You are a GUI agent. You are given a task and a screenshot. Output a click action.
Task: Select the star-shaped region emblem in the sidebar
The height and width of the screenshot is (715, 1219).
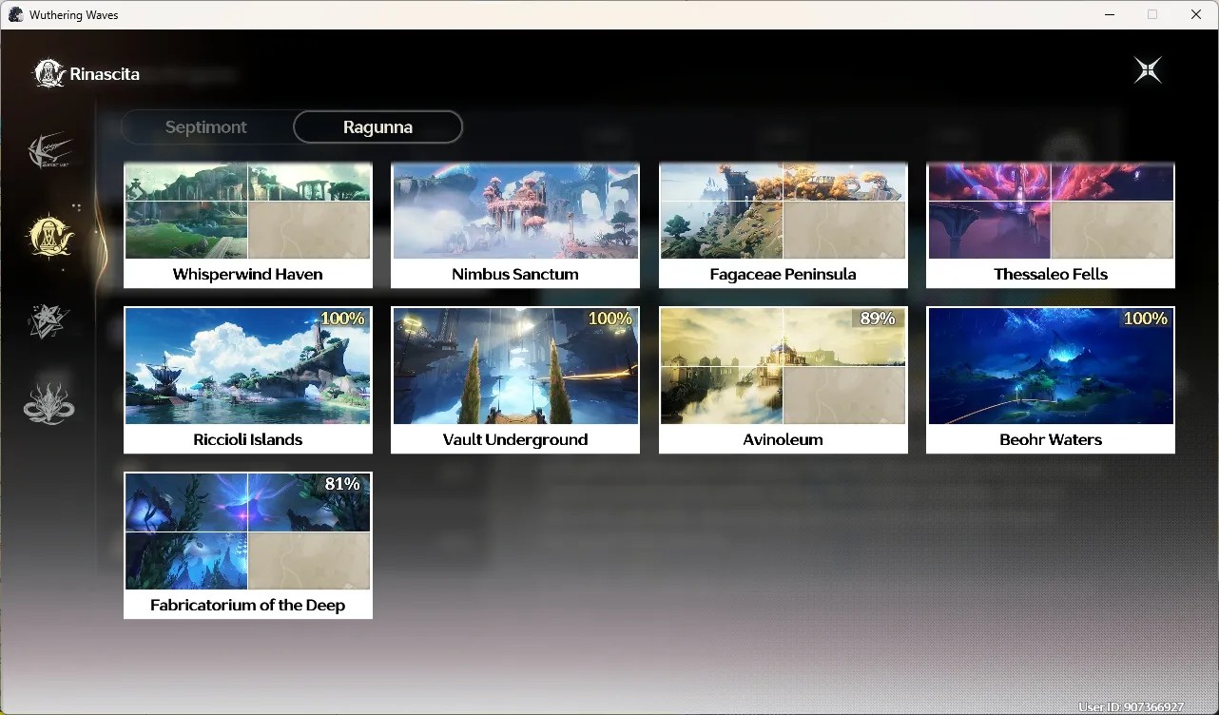(x=48, y=320)
